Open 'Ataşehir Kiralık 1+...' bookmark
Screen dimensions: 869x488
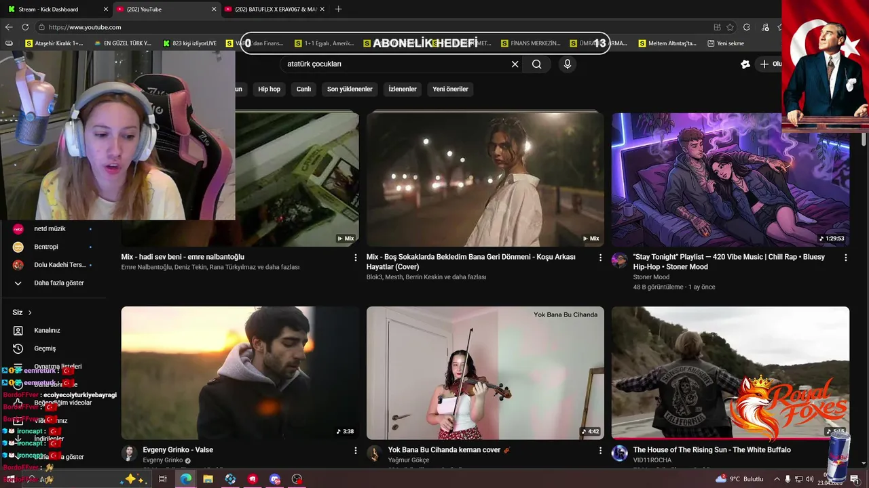[x=54, y=43]
